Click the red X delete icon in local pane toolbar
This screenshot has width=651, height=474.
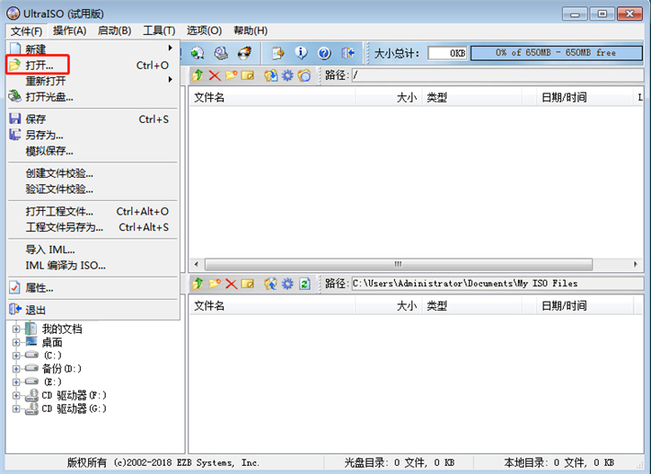232,284
